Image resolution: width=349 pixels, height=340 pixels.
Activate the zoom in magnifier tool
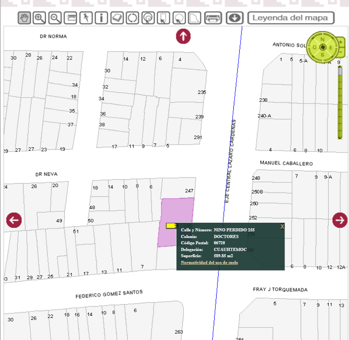click(x=39, y=18)
